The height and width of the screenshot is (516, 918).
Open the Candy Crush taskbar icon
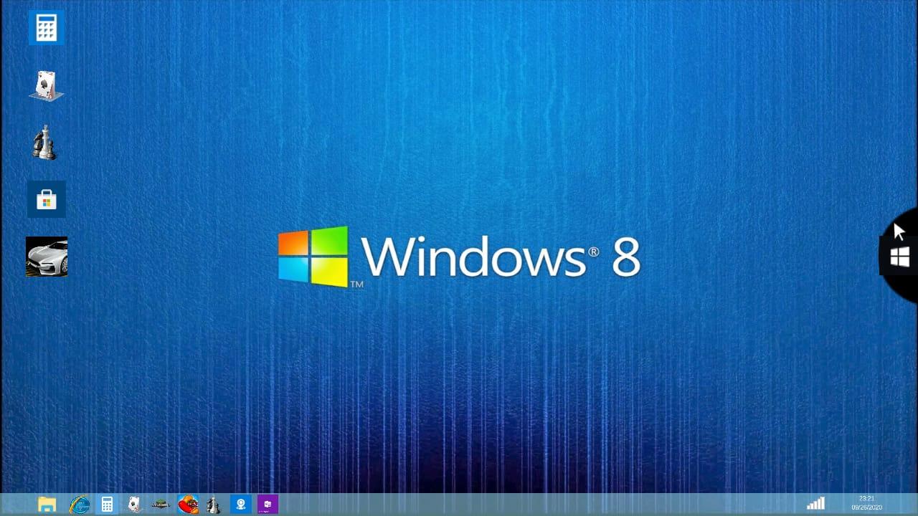click(x=188, y=505)
